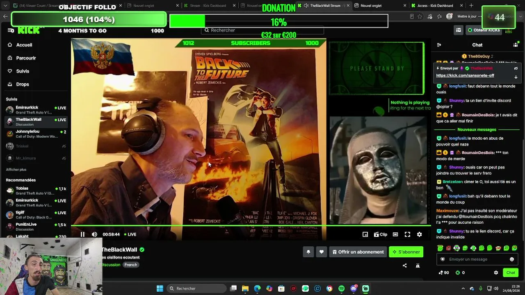525x295 pixels.
Task: Open offline channel Mr_kimura
Action: click(36, 158)
